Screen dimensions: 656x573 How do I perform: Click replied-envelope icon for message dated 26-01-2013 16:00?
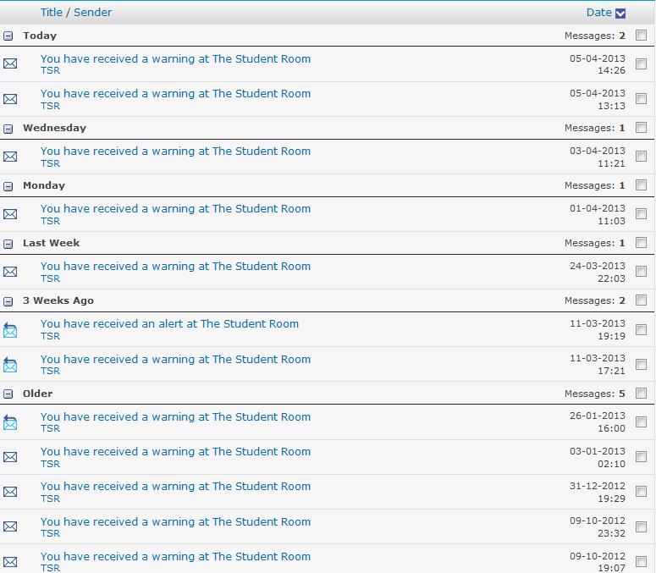tap(10, 422)
